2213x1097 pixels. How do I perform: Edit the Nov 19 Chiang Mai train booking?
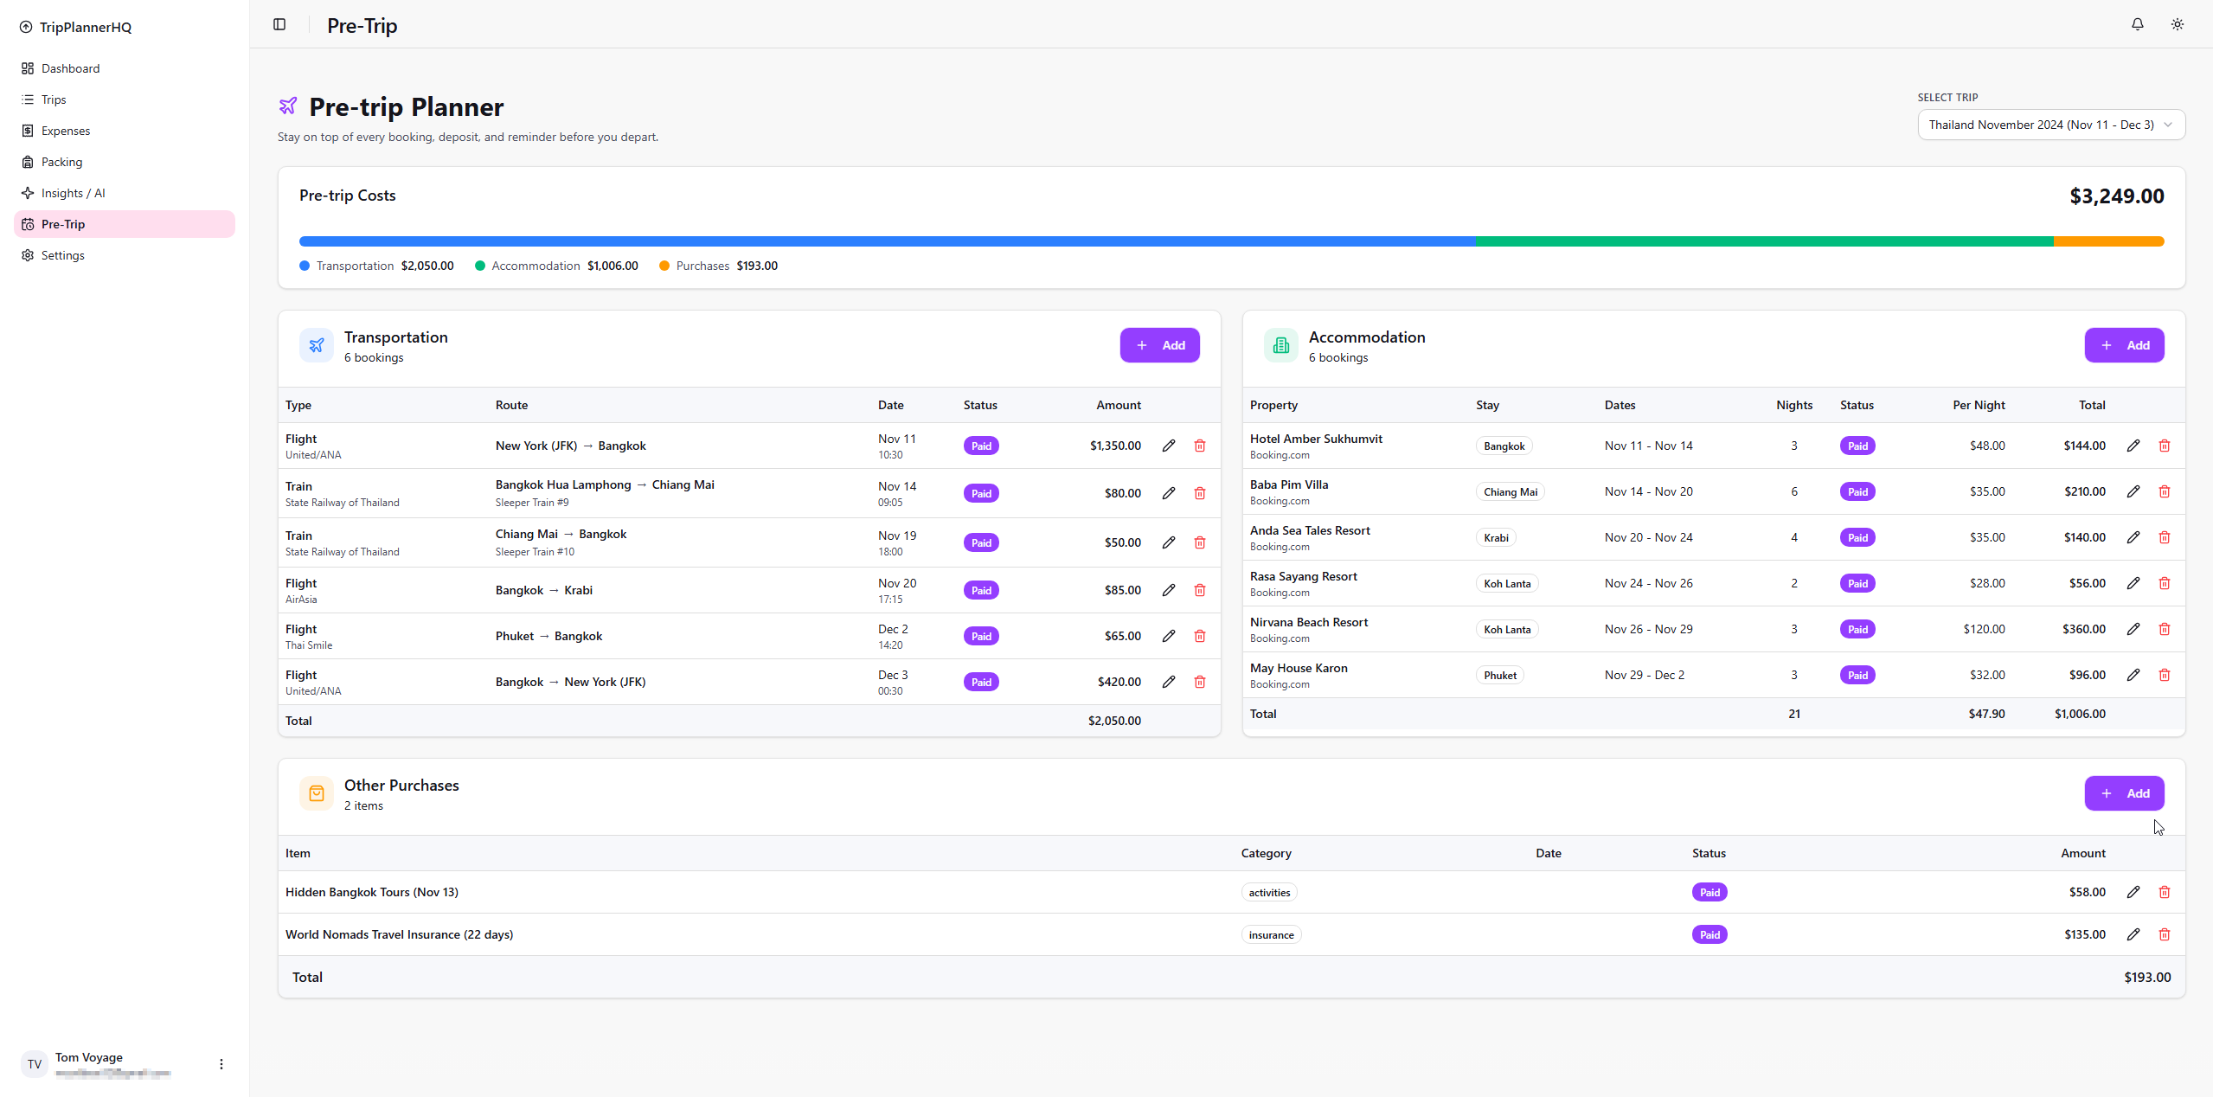click(x=1168, y=542)
